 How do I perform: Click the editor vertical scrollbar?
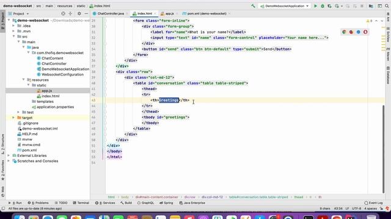383,149
